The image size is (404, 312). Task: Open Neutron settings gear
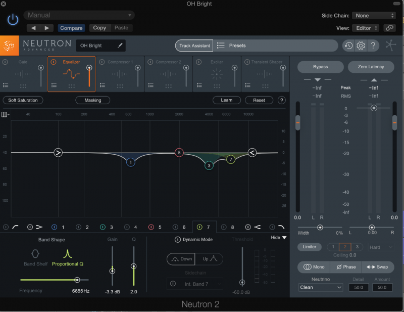click(x=361, y=46)
